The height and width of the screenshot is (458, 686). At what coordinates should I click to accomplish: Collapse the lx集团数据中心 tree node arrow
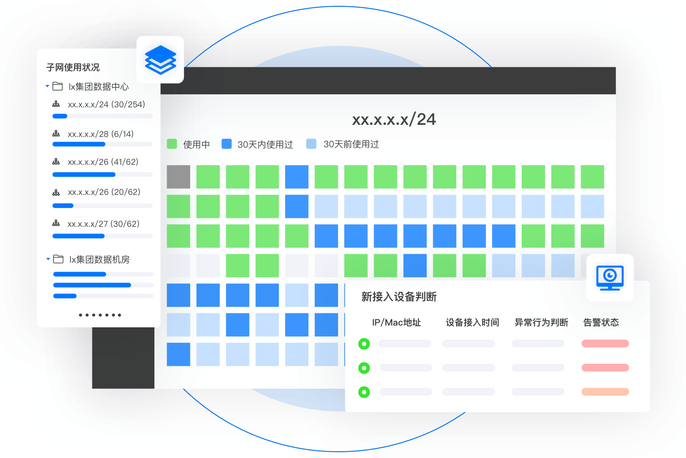(48, 86)
